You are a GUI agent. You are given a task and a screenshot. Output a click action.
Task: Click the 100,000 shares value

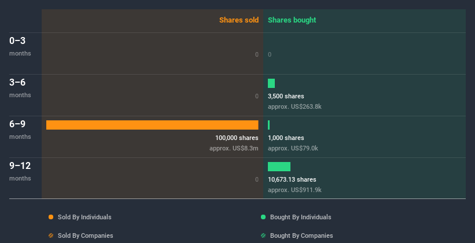coord(237,138)
